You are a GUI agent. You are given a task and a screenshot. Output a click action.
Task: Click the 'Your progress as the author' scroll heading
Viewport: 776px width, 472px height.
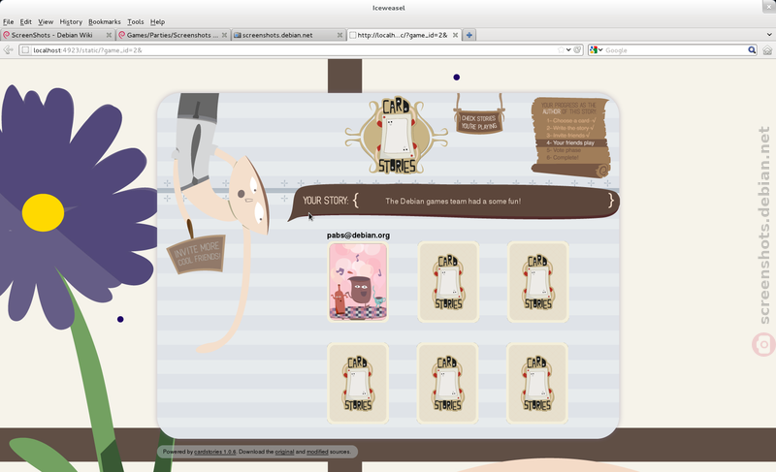tap(569, 109)
